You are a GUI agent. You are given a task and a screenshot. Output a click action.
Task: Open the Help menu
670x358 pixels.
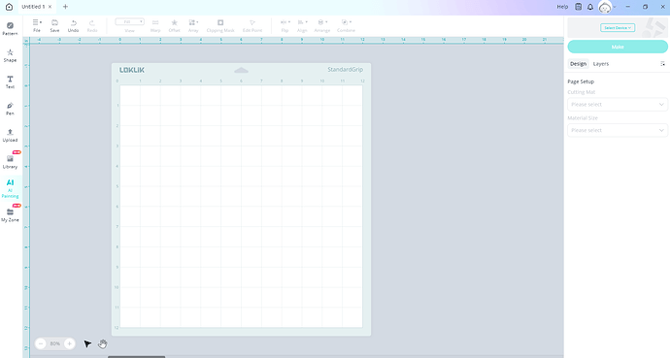562,7
